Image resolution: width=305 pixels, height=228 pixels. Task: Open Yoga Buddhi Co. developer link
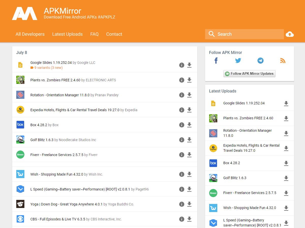tap(121, 204)
